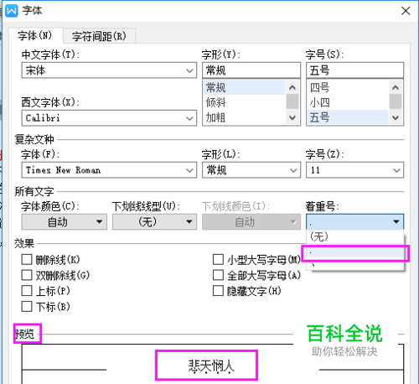Choose (无) in the 着重号 list
This screenshot has width=419, height=384.
click(354, 237)
